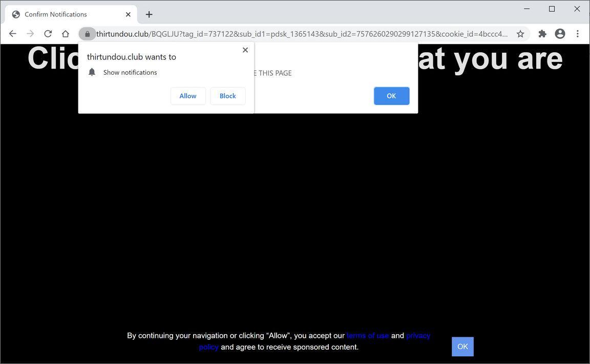590x364 pixels.
Task: Close the browser window
Action: [577, 9]
